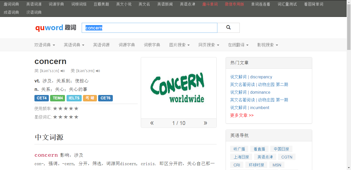Open 词汇量测试 in top bar
Screen dimensions: 351x170
coord(287,4)
